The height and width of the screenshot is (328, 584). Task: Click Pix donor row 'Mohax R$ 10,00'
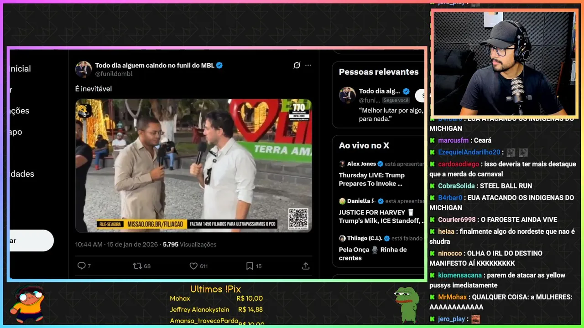(216, 298)
